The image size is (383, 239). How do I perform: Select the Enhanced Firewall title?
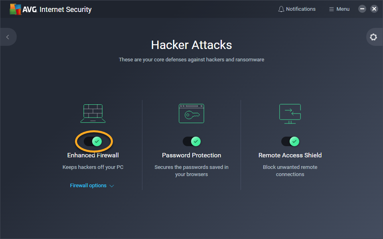[93, 155]
